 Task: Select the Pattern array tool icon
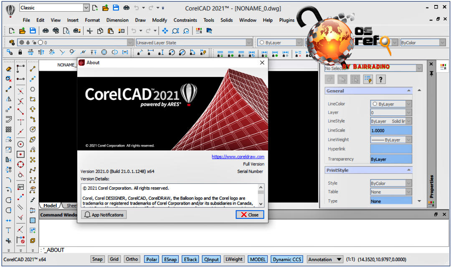[x=9, y=130]
